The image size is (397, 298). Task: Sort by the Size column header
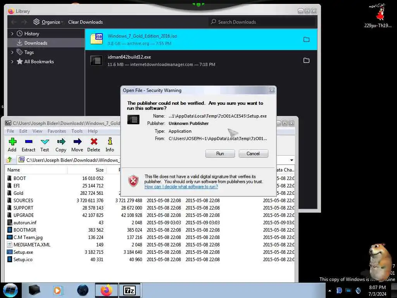click(87, 170)
